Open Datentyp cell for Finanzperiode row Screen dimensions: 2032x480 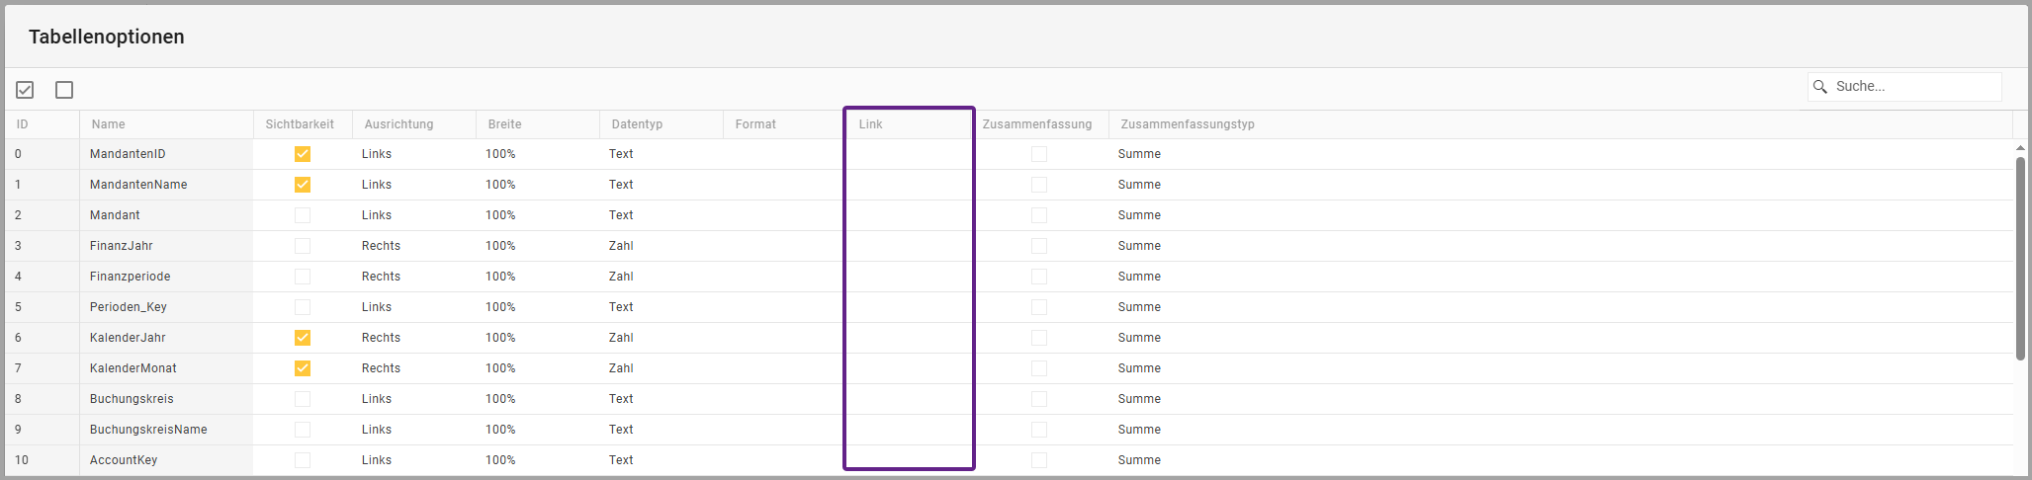pos(660,277)
